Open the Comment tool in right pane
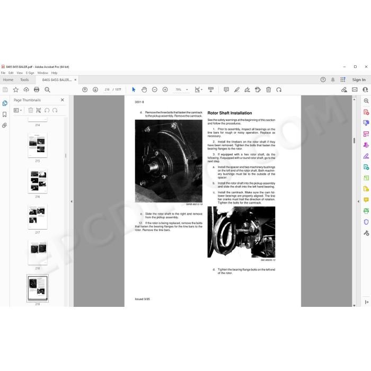The width and height of the screenshot is (371, 371). tap(366, 200)
